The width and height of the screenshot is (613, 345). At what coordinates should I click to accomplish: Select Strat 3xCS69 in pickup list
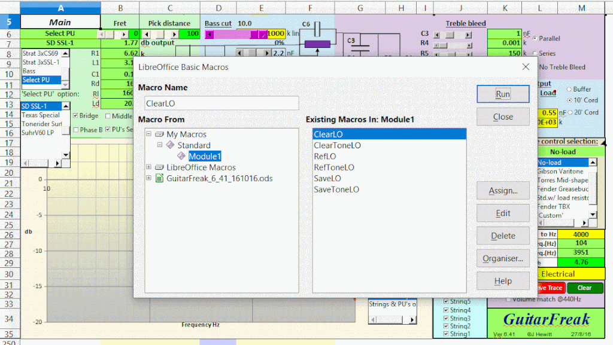(x=41, y=53)
